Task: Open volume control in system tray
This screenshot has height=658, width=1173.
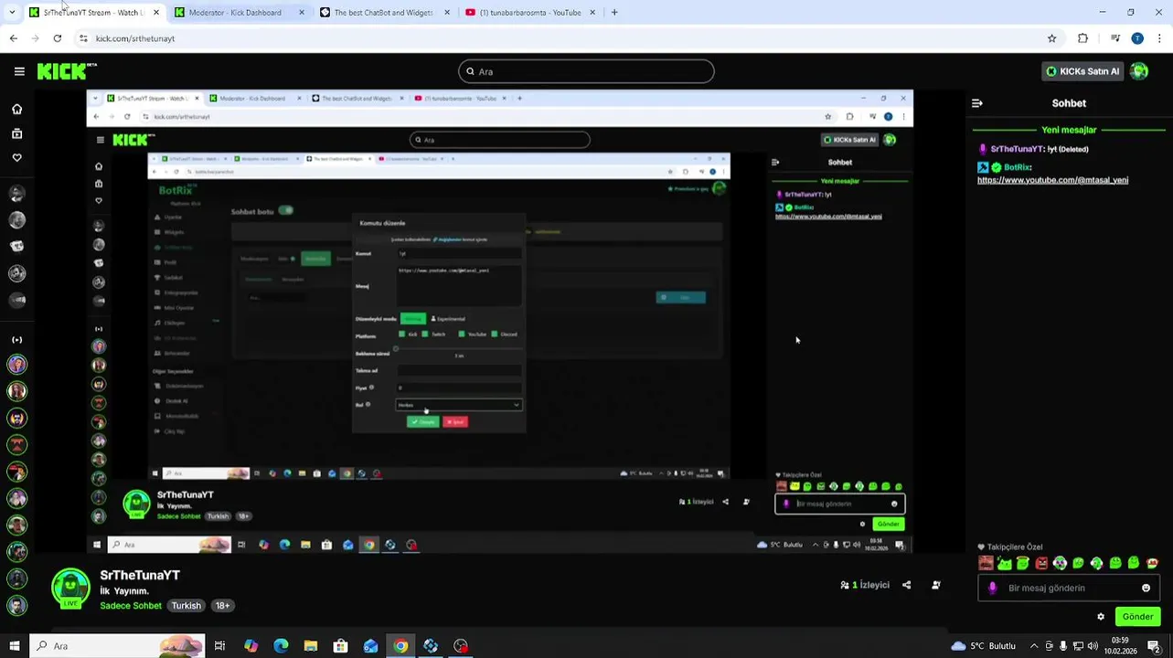Action: coord(1093,646)
